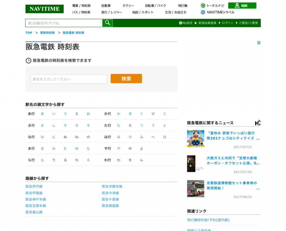Viewport: 286px width, 231px height.
Task: Select kana き in the index
Action: coord(130,114)
